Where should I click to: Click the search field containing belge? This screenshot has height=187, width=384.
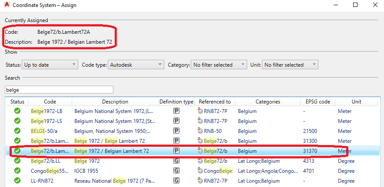(59, 90)
